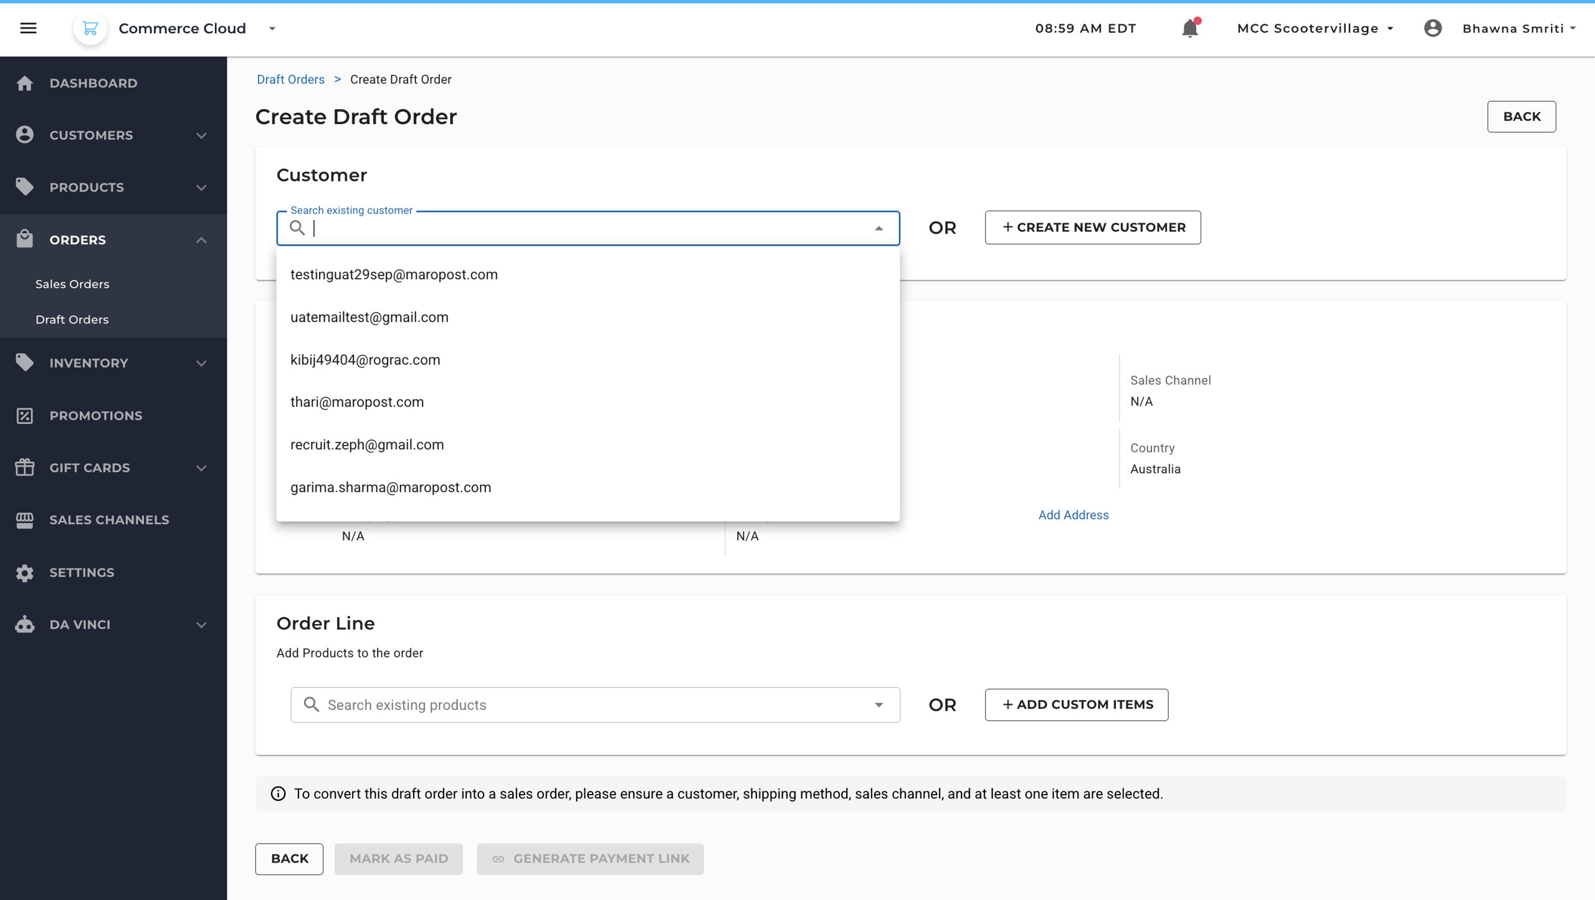Open the MCC Scootervillage account dropdown
1595x900 pixels.
click(1315, 28)
